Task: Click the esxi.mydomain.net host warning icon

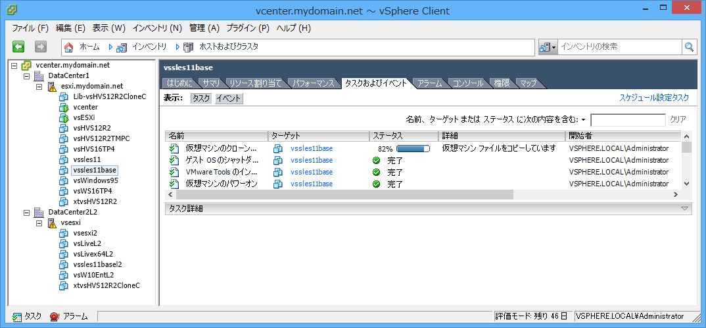Action: click(51, 87)
